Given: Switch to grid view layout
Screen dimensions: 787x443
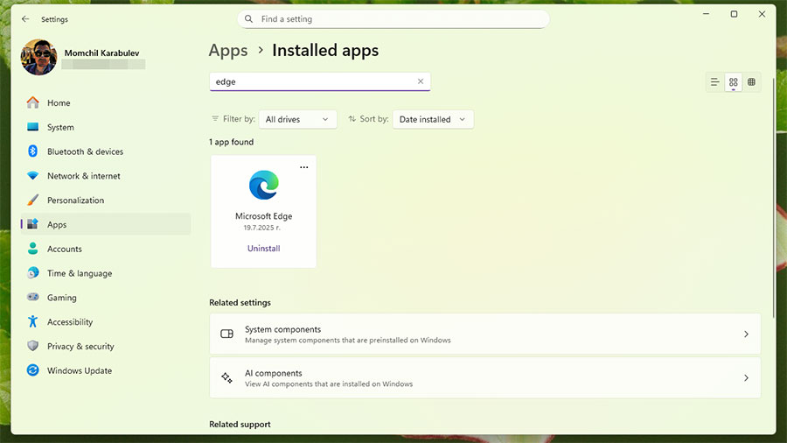Looking at the screenshot, I should [x=733, y=82].
